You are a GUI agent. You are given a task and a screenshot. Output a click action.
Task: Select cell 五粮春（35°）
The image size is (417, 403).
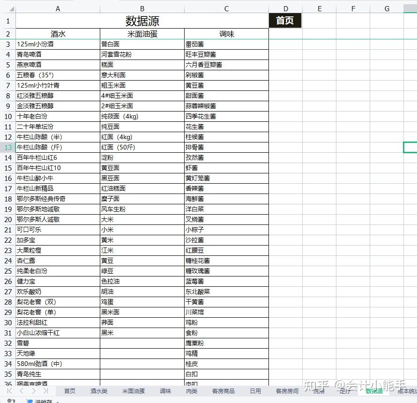58,75
